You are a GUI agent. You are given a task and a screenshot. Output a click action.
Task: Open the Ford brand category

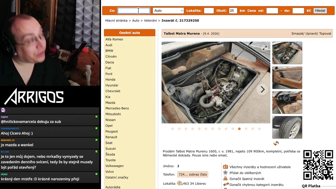[x=109, y=74]
